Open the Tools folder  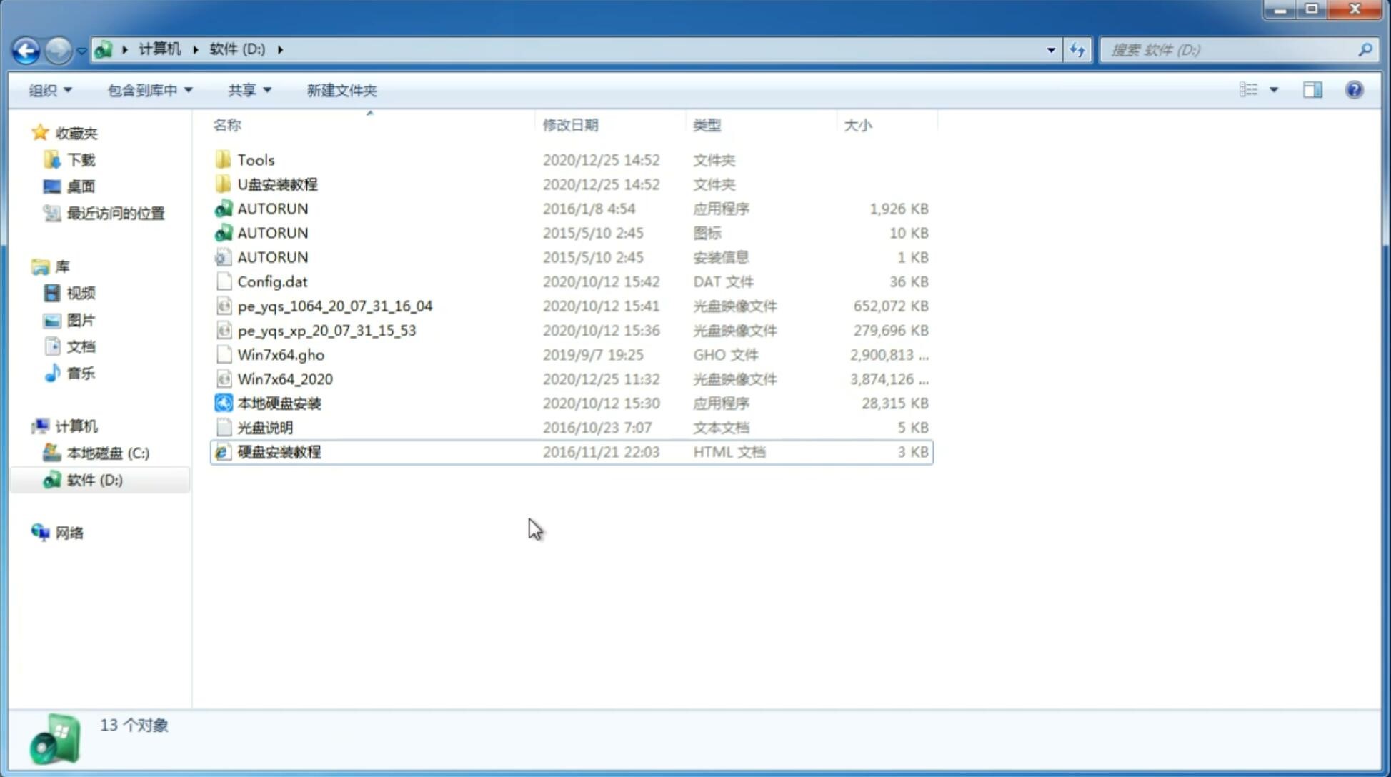tap(255, 159)
